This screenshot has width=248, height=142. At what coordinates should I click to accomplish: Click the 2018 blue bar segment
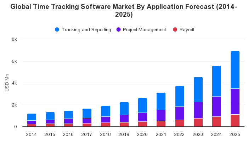[x=106, y=111]
